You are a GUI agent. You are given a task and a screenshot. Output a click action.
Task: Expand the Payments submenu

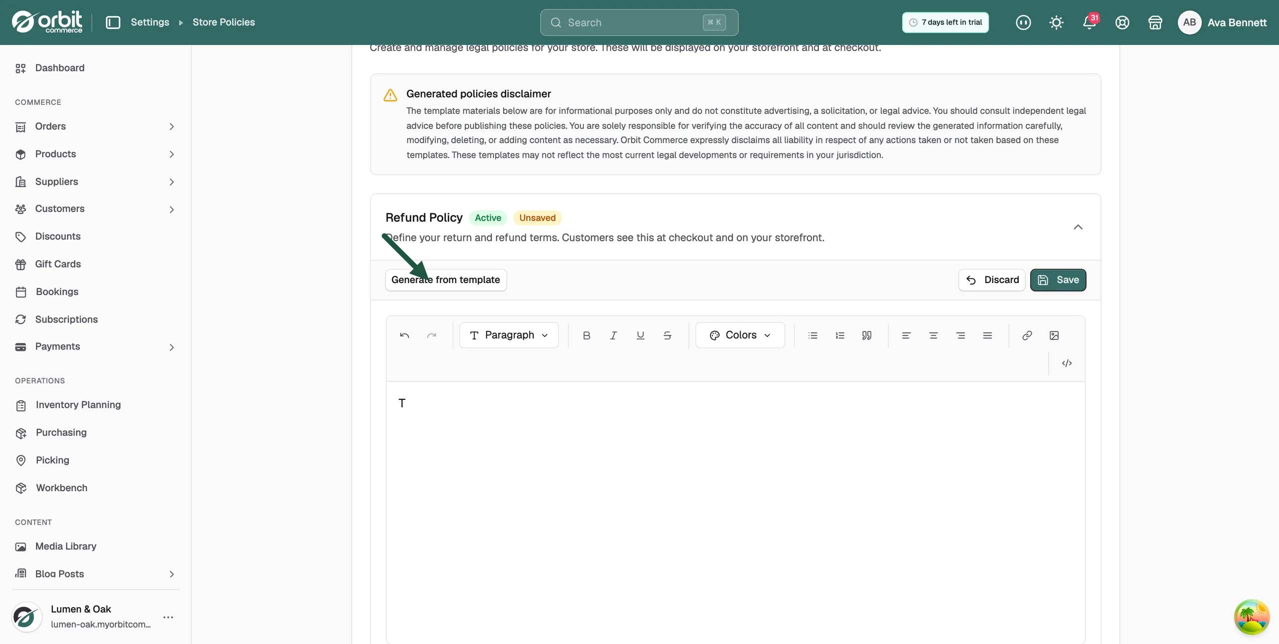tap(171, 347)
